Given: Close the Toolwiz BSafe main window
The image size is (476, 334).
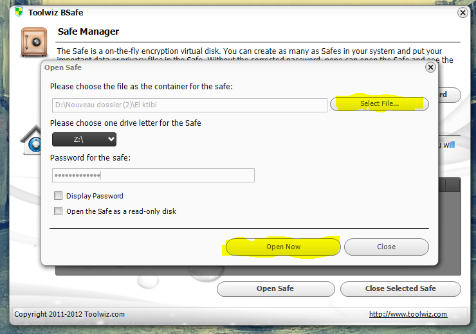Looking at the screenshot, I should coord(462,13).
